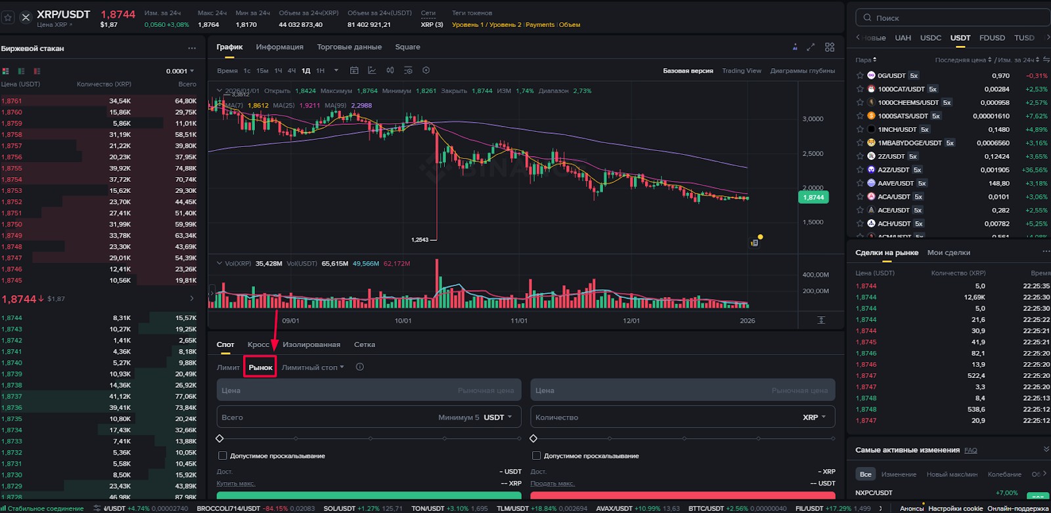Select the 4Ч chart interval

click(292, 71)
